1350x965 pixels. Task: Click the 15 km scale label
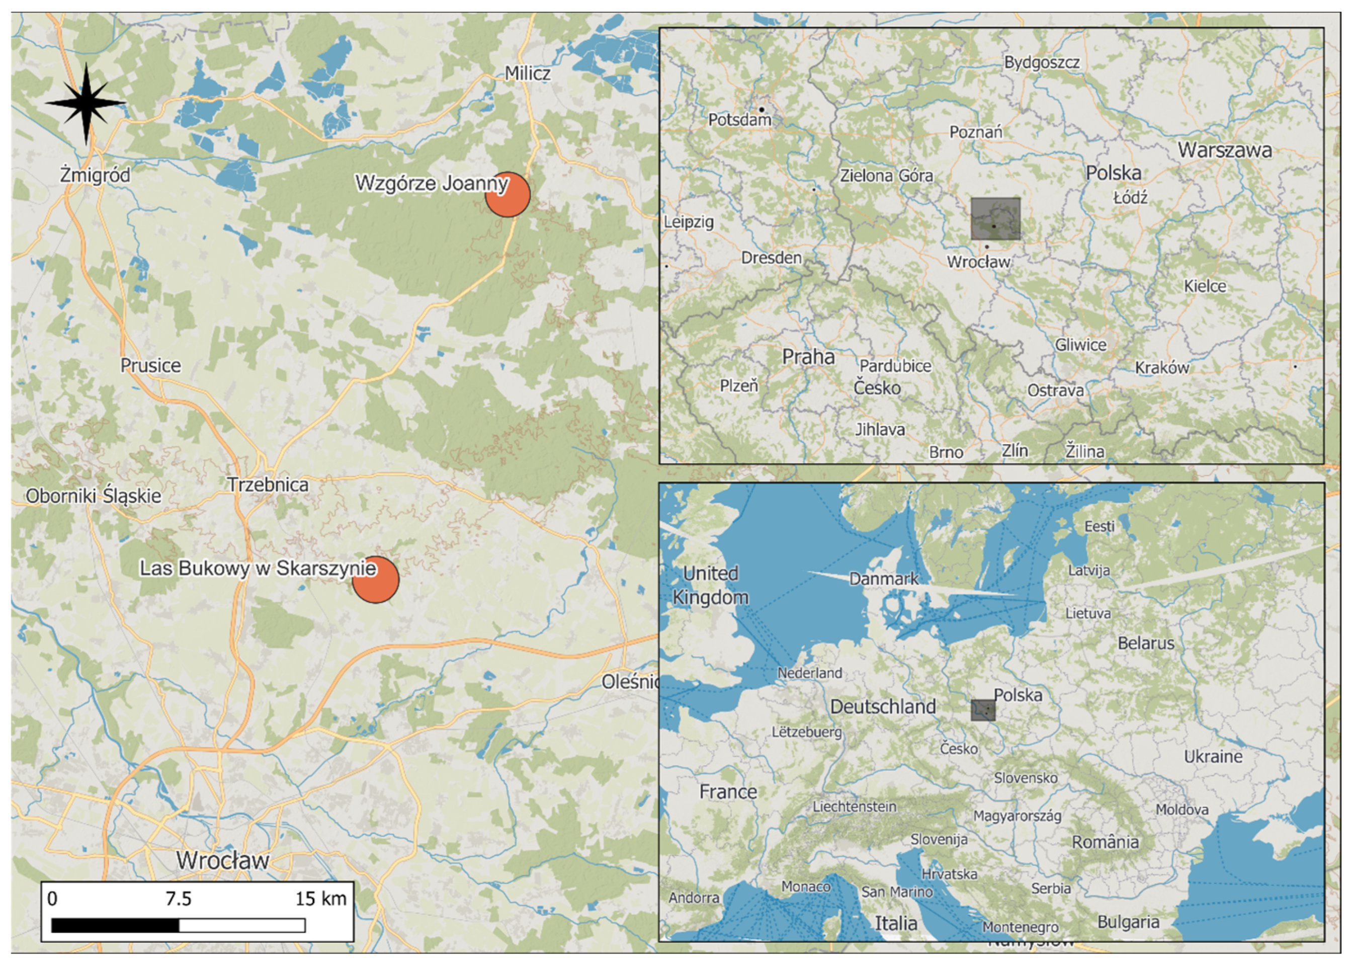coord(321,899)
